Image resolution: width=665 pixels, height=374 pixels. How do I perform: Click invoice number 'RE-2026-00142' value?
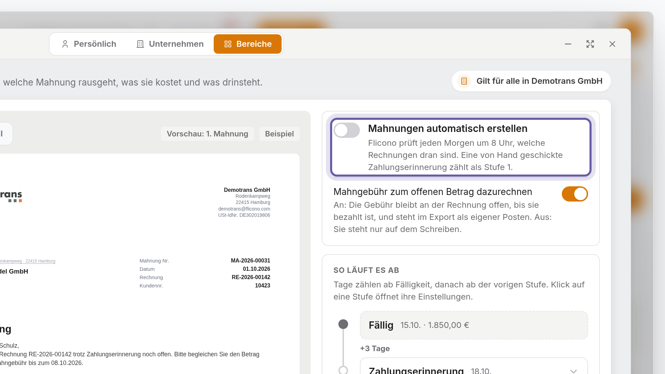(251, 277)
